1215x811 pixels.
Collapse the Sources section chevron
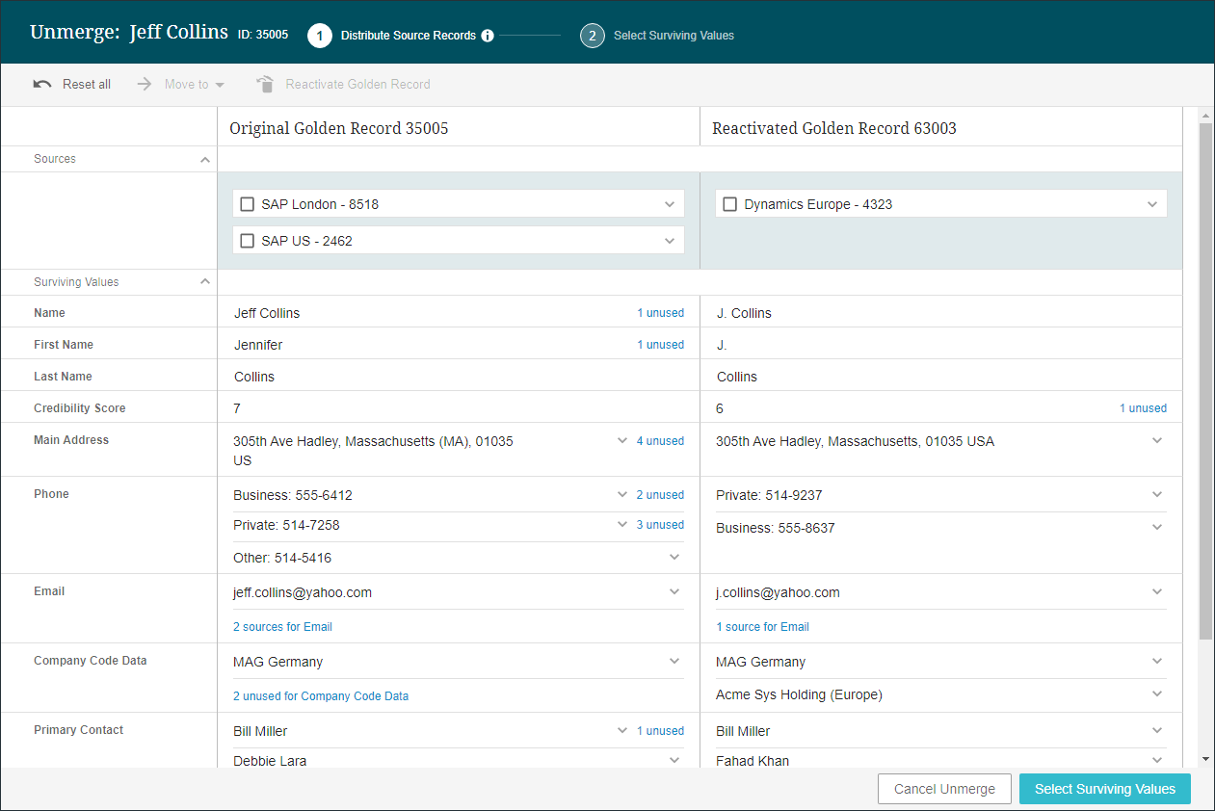pyautogui.click(x=204, y=159)
